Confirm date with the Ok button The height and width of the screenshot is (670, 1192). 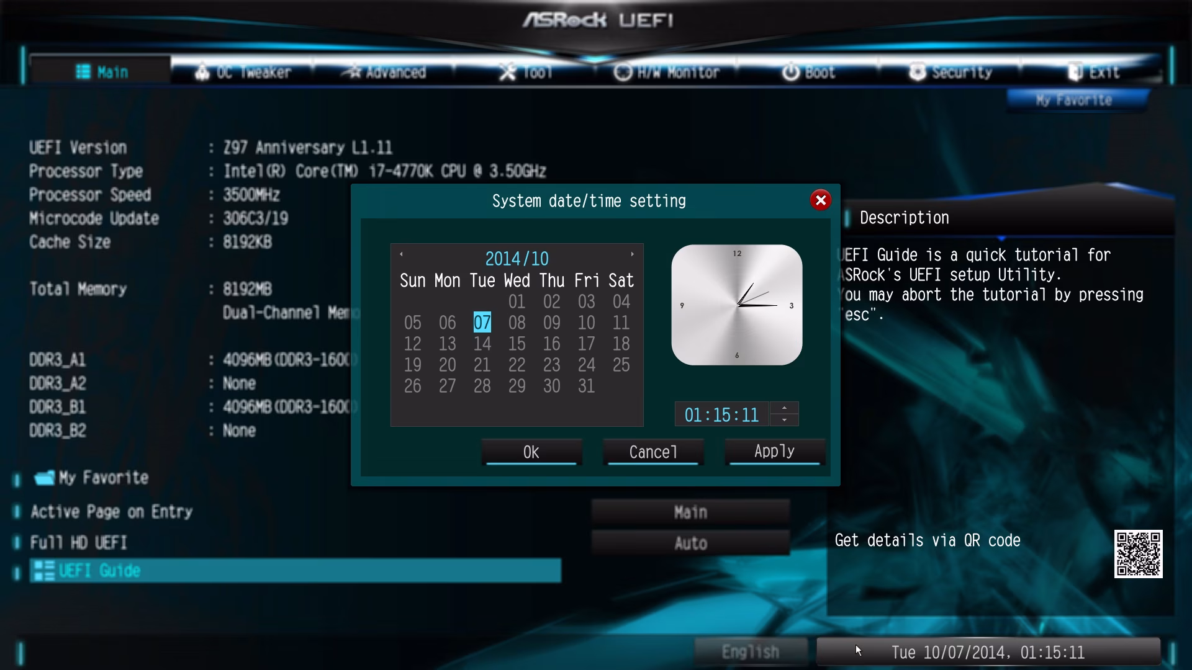click(531, 452)
